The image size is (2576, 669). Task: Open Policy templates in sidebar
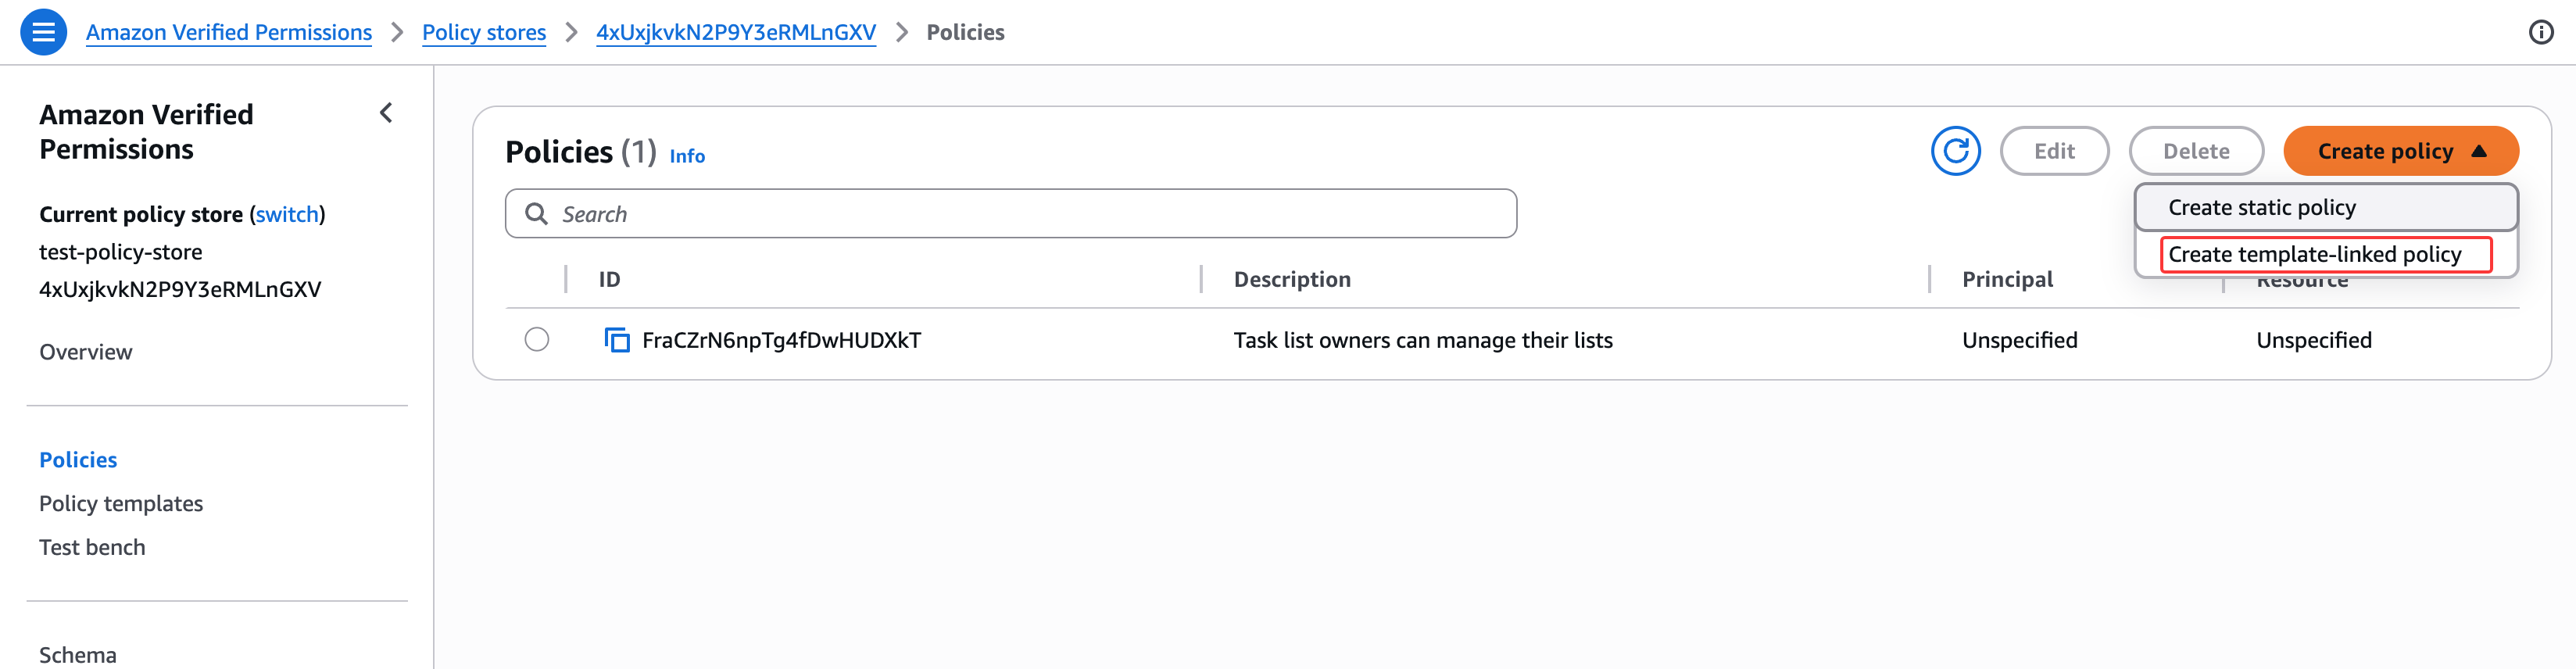click(121, 503)
